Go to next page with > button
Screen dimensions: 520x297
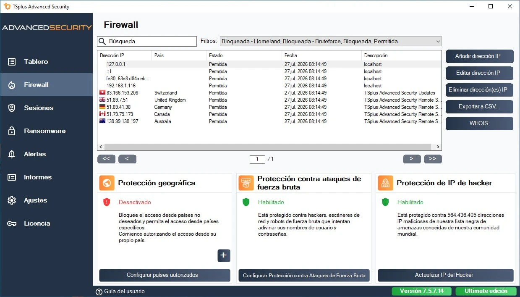click(412, 159)
